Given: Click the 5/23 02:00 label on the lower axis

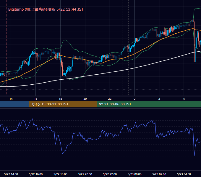Looking at the screenshot, I should click(159, 174).
